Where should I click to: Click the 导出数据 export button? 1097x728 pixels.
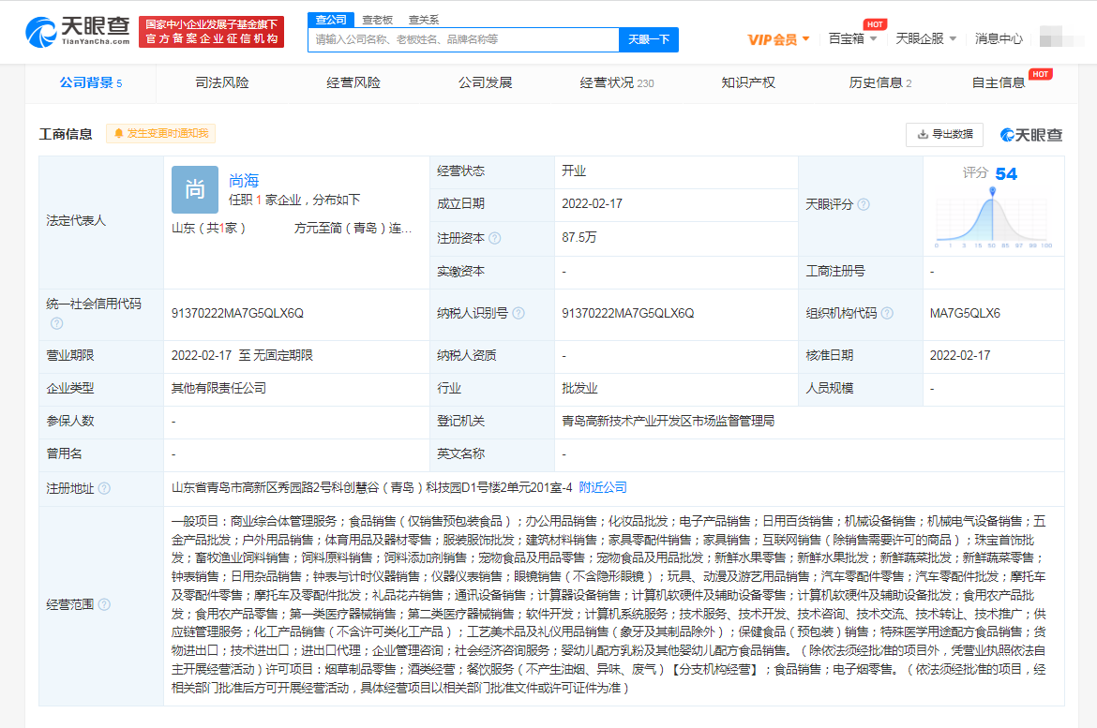point(944,134)
